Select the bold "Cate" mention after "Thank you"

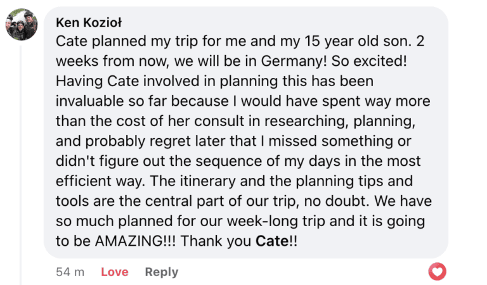click(271, 243)
